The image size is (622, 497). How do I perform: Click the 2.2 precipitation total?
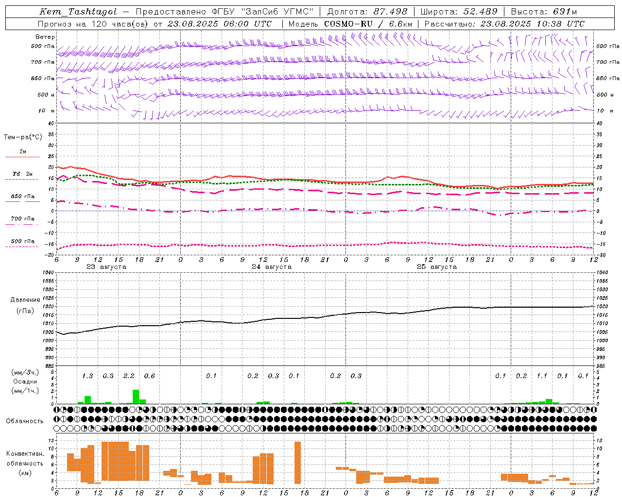(x=129, y=376)
